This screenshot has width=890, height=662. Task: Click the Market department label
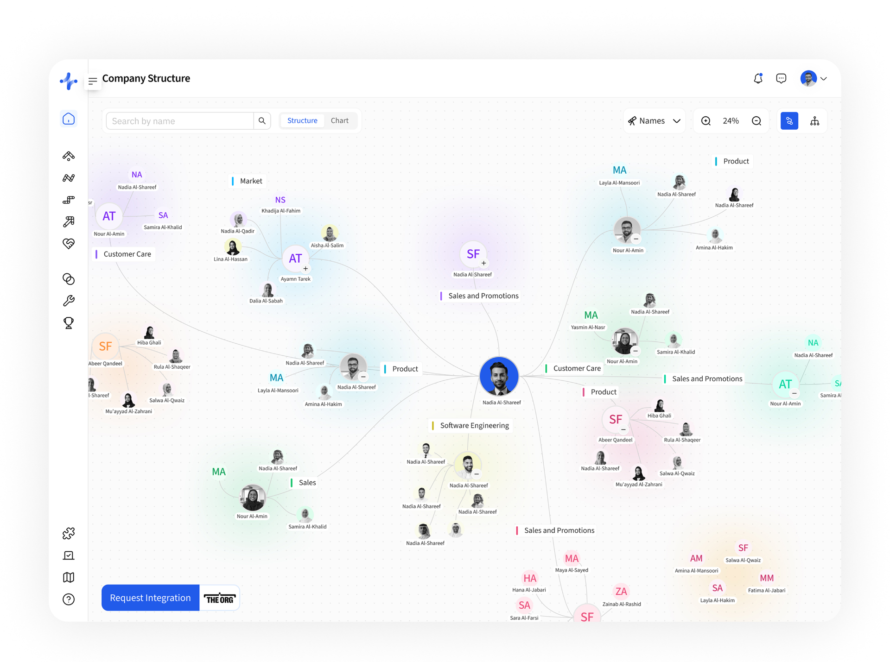(248, 181)
